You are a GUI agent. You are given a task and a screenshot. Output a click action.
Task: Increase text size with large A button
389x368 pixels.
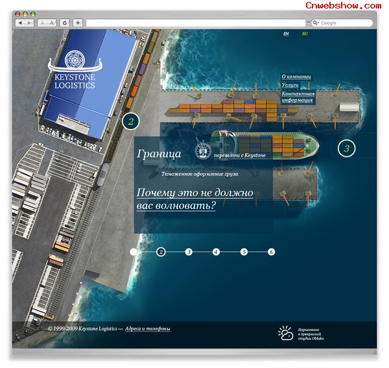pos(52,23)
